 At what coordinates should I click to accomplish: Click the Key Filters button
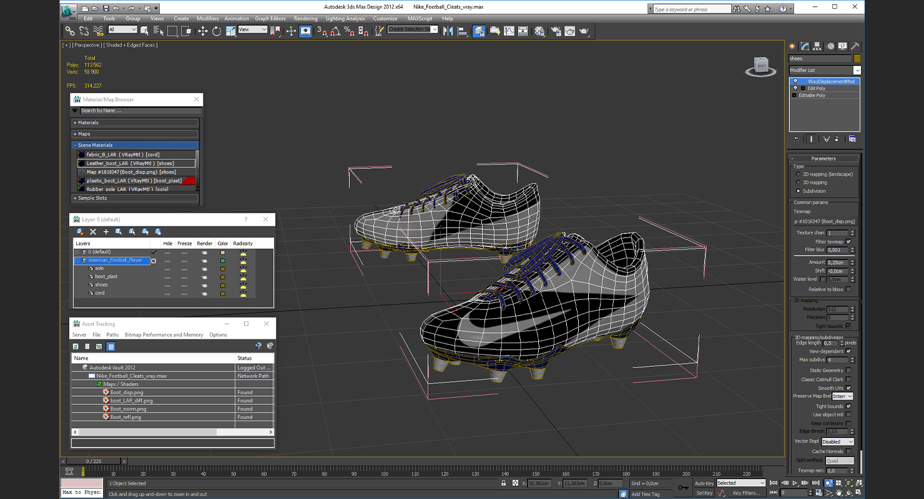click(747, 493)
